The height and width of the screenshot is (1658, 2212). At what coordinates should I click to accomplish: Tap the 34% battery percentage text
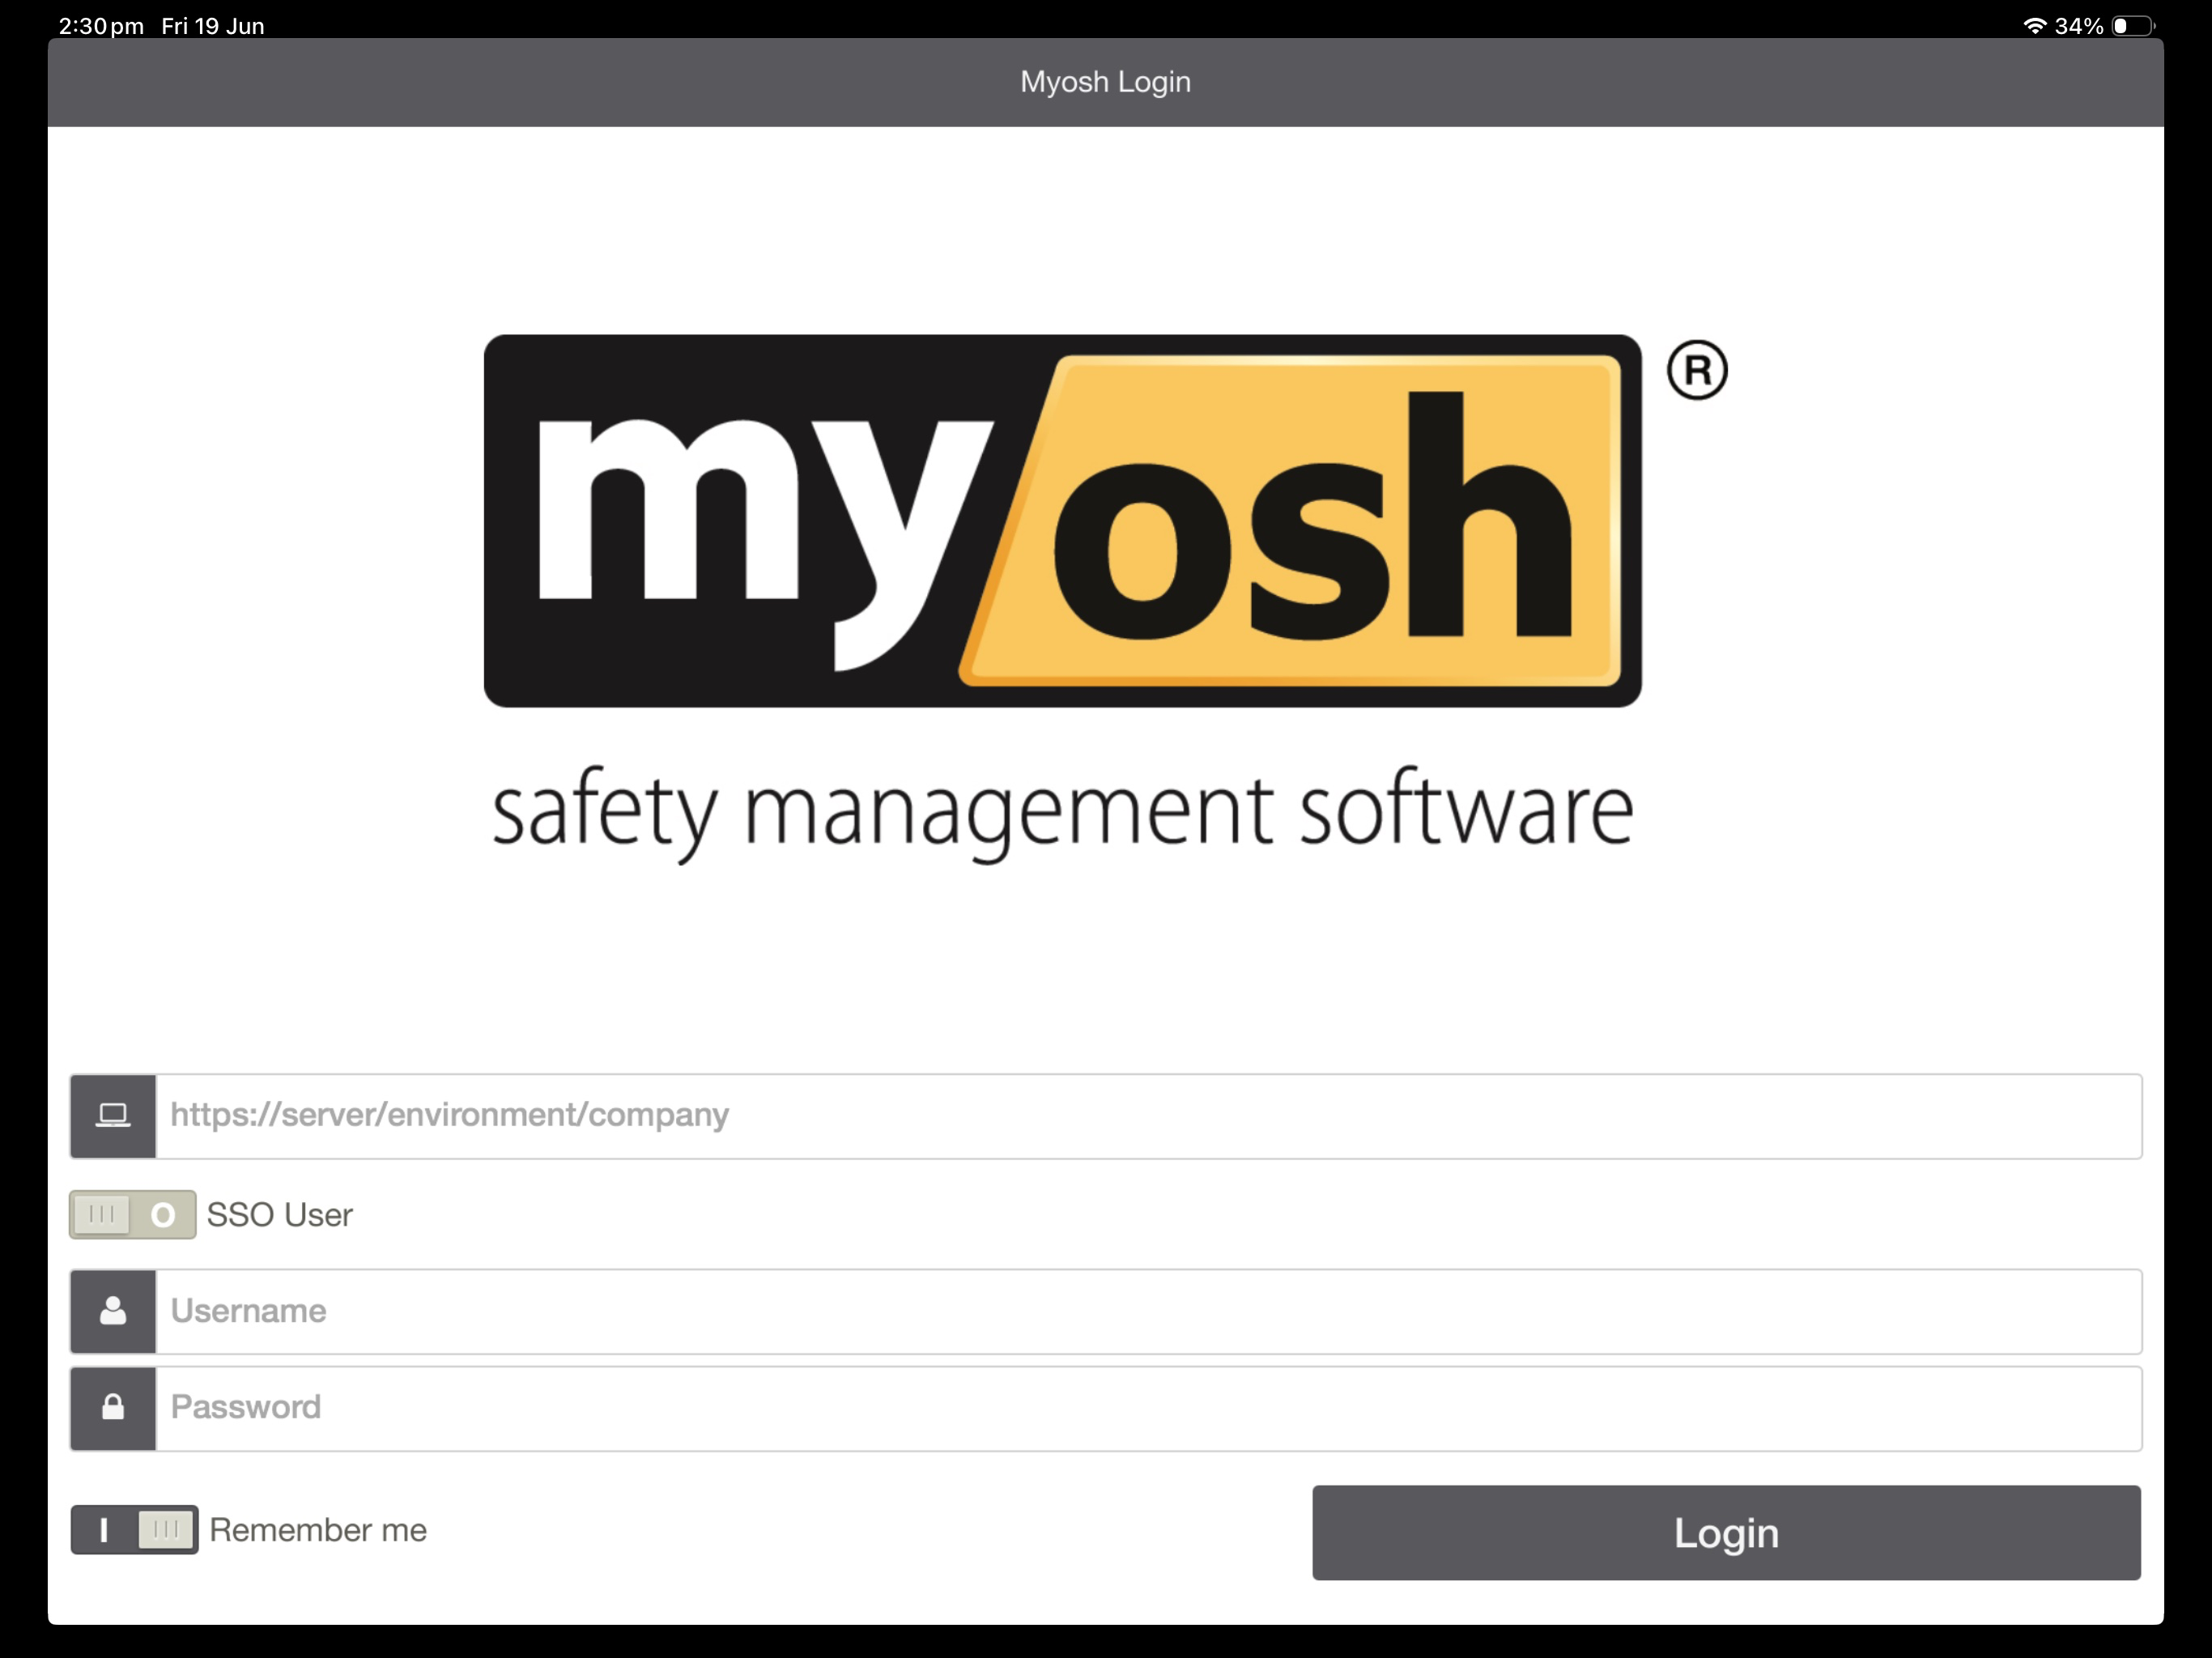2079,26
